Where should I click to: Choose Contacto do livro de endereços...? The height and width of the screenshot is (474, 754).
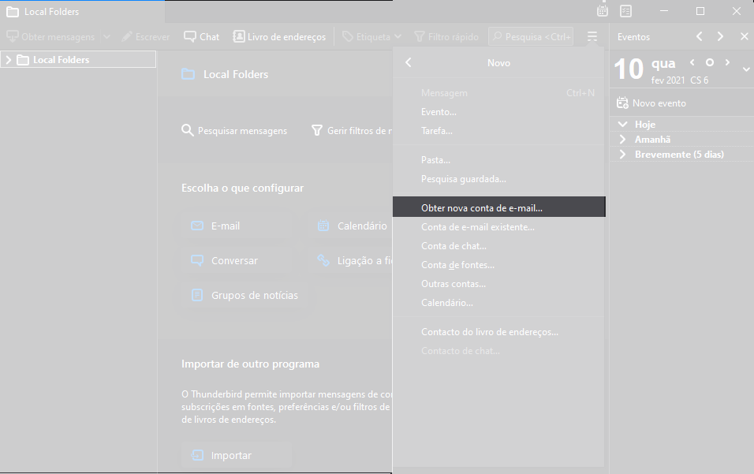(498, 332)
